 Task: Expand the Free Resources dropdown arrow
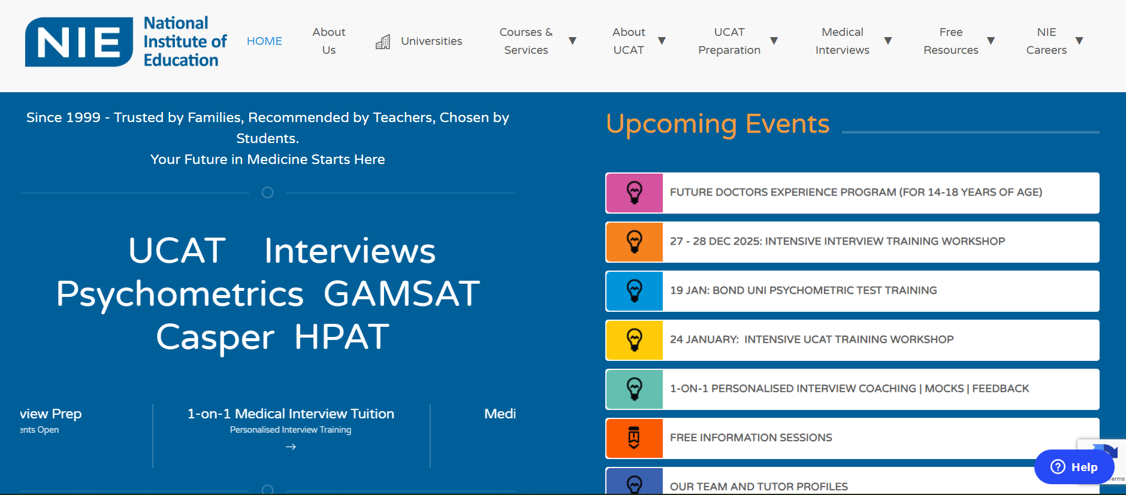click(x=991, y=41)
